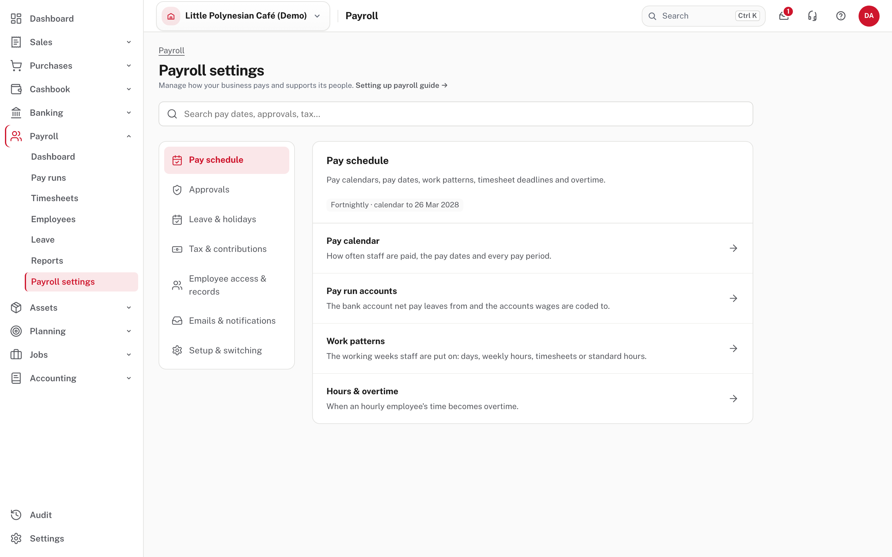Click the Emails & notifications inbox icon
Viewport: 892px width, 557px height.
click(x=177, y=321)
